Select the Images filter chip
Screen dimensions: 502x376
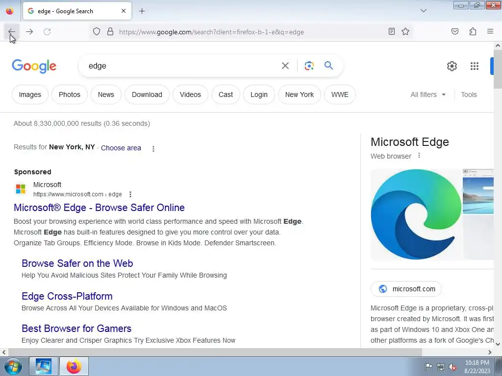tap(30, 94)
